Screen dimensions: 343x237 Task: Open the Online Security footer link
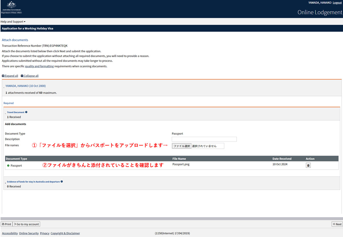(x=29, y=233)
